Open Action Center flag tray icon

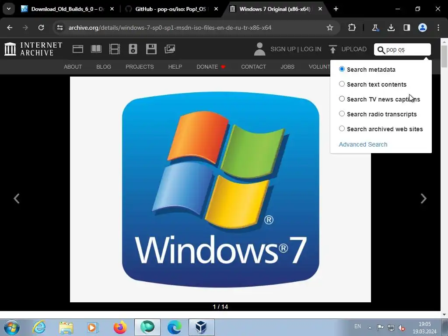380,328
